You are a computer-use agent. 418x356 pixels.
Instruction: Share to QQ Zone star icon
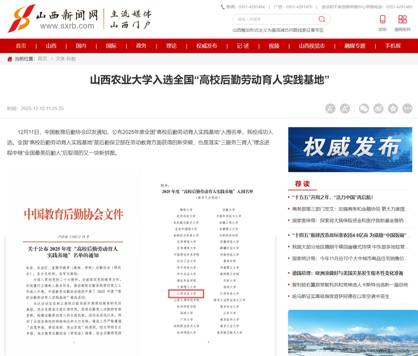click(393, 109)
